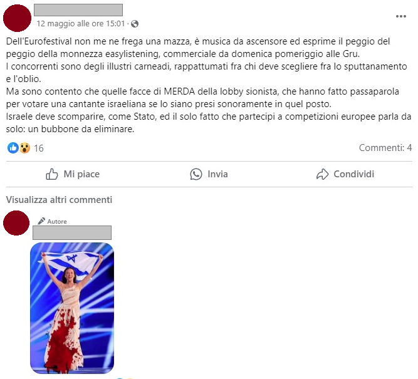
Task: Share the post with Condividi
Action: [x=345, y=174]
